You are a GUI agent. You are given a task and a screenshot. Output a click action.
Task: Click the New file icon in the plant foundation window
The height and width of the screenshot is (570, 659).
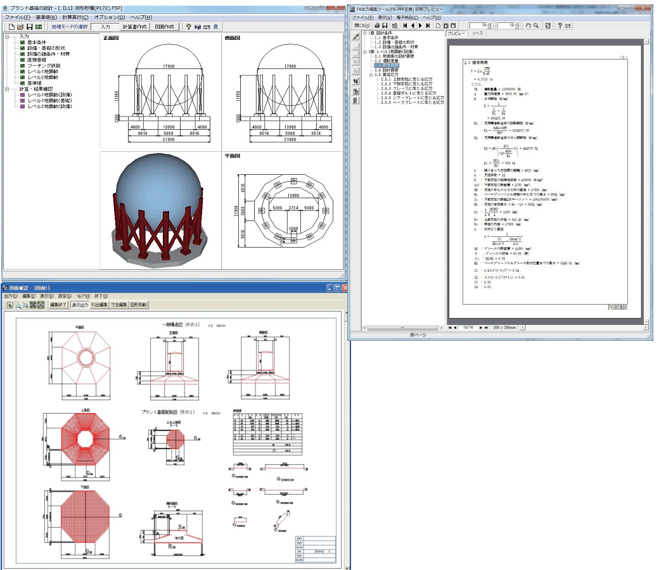12,27
